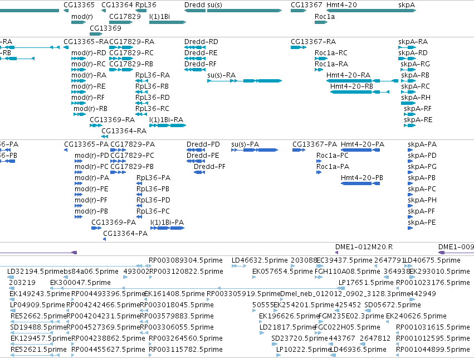Viewport: 474px width, 358px height.
Task: Click transcript RpL36-RD
Action: 153,98
